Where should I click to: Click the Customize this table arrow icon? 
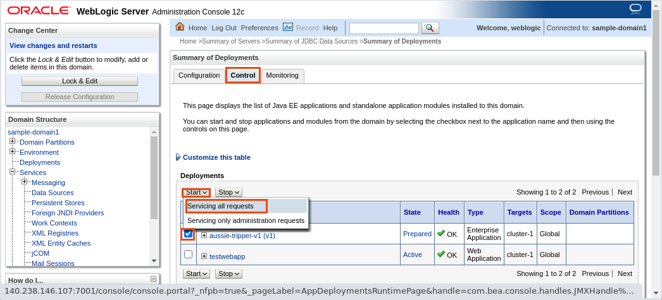[x=178, y=157]
